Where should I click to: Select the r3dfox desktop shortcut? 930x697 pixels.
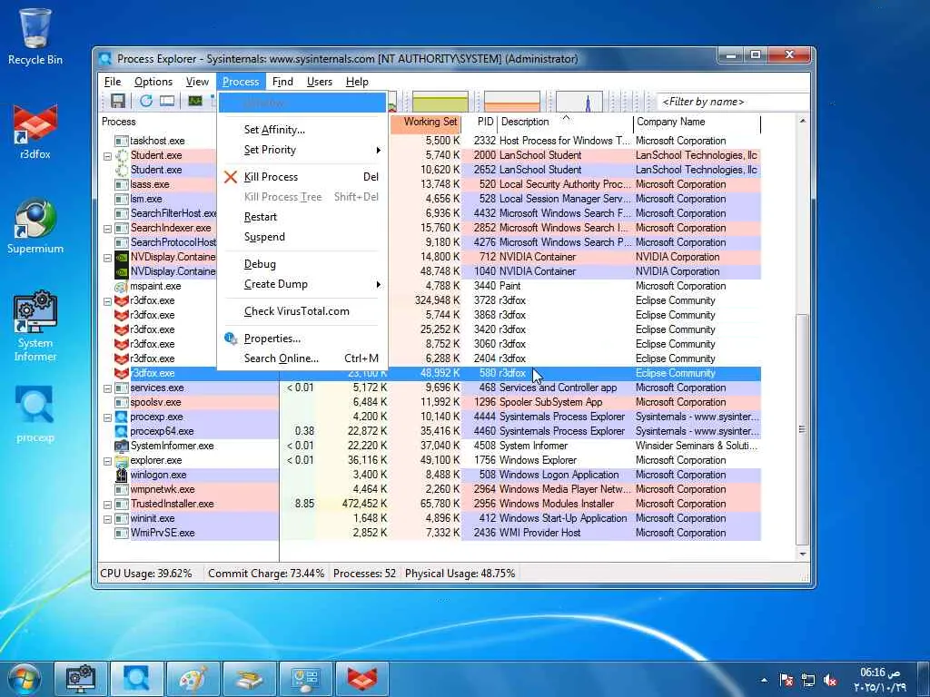click(35, 132)
